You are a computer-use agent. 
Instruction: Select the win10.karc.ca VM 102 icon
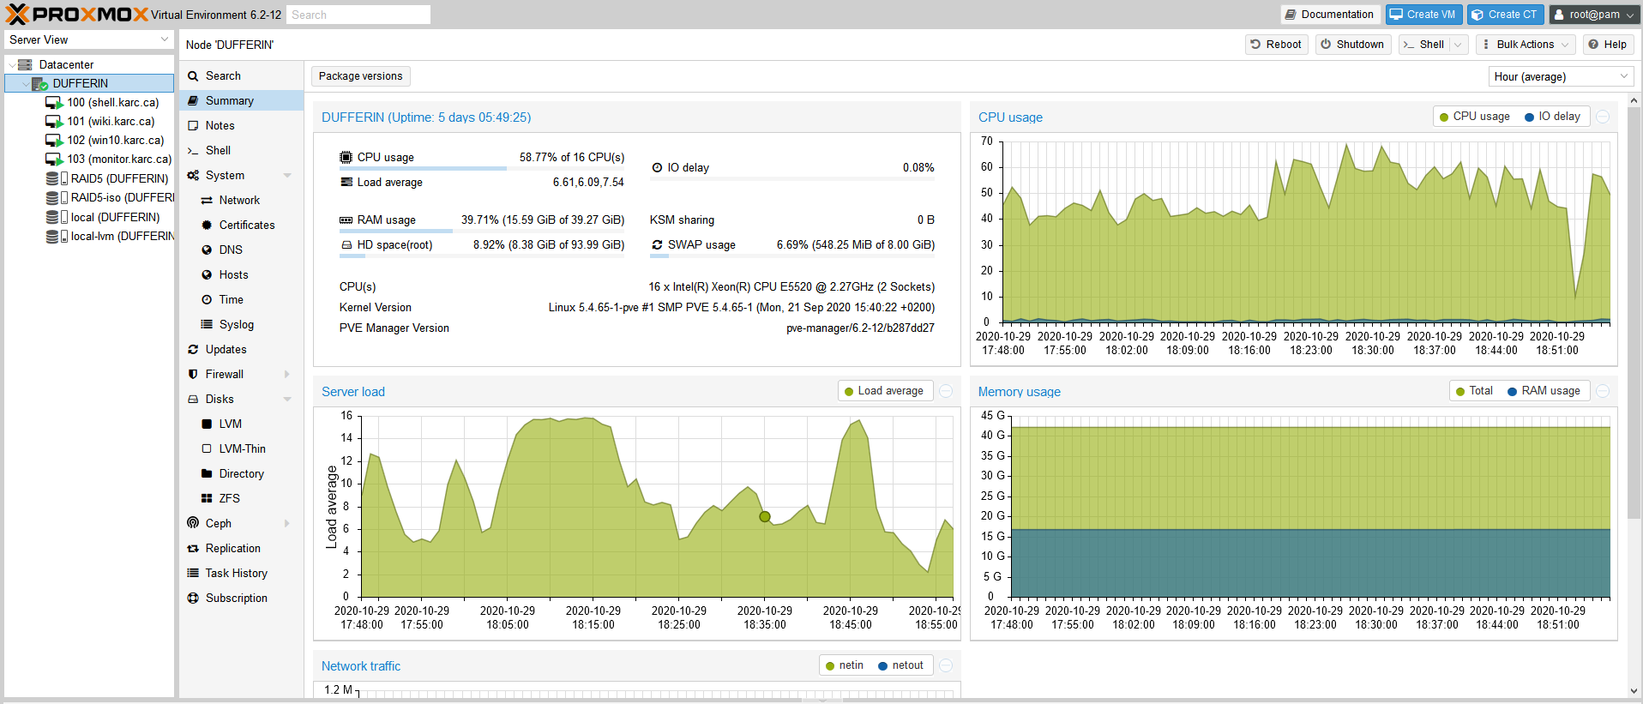point(54,140)
